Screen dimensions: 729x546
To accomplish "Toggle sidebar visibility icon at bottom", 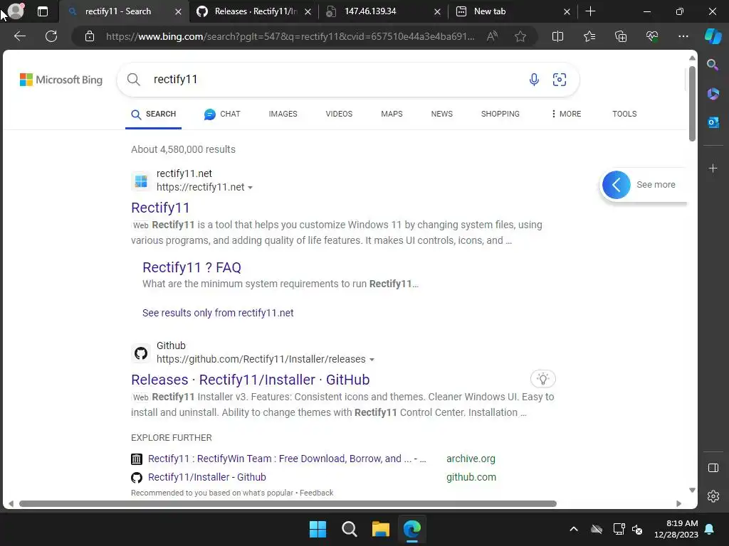I will click(713, 468).
